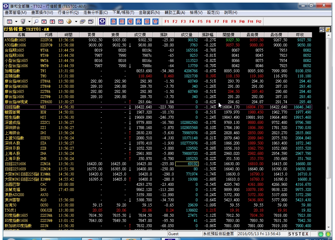Select the 股 stock category button
Screen dimensions: 335x240
(x=113, y=21)
